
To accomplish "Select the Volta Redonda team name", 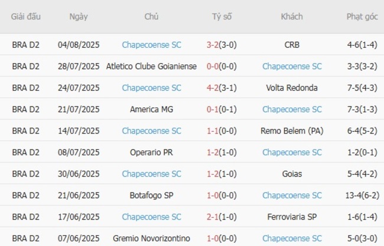I will pyautogui.click(x=291, y=88).
